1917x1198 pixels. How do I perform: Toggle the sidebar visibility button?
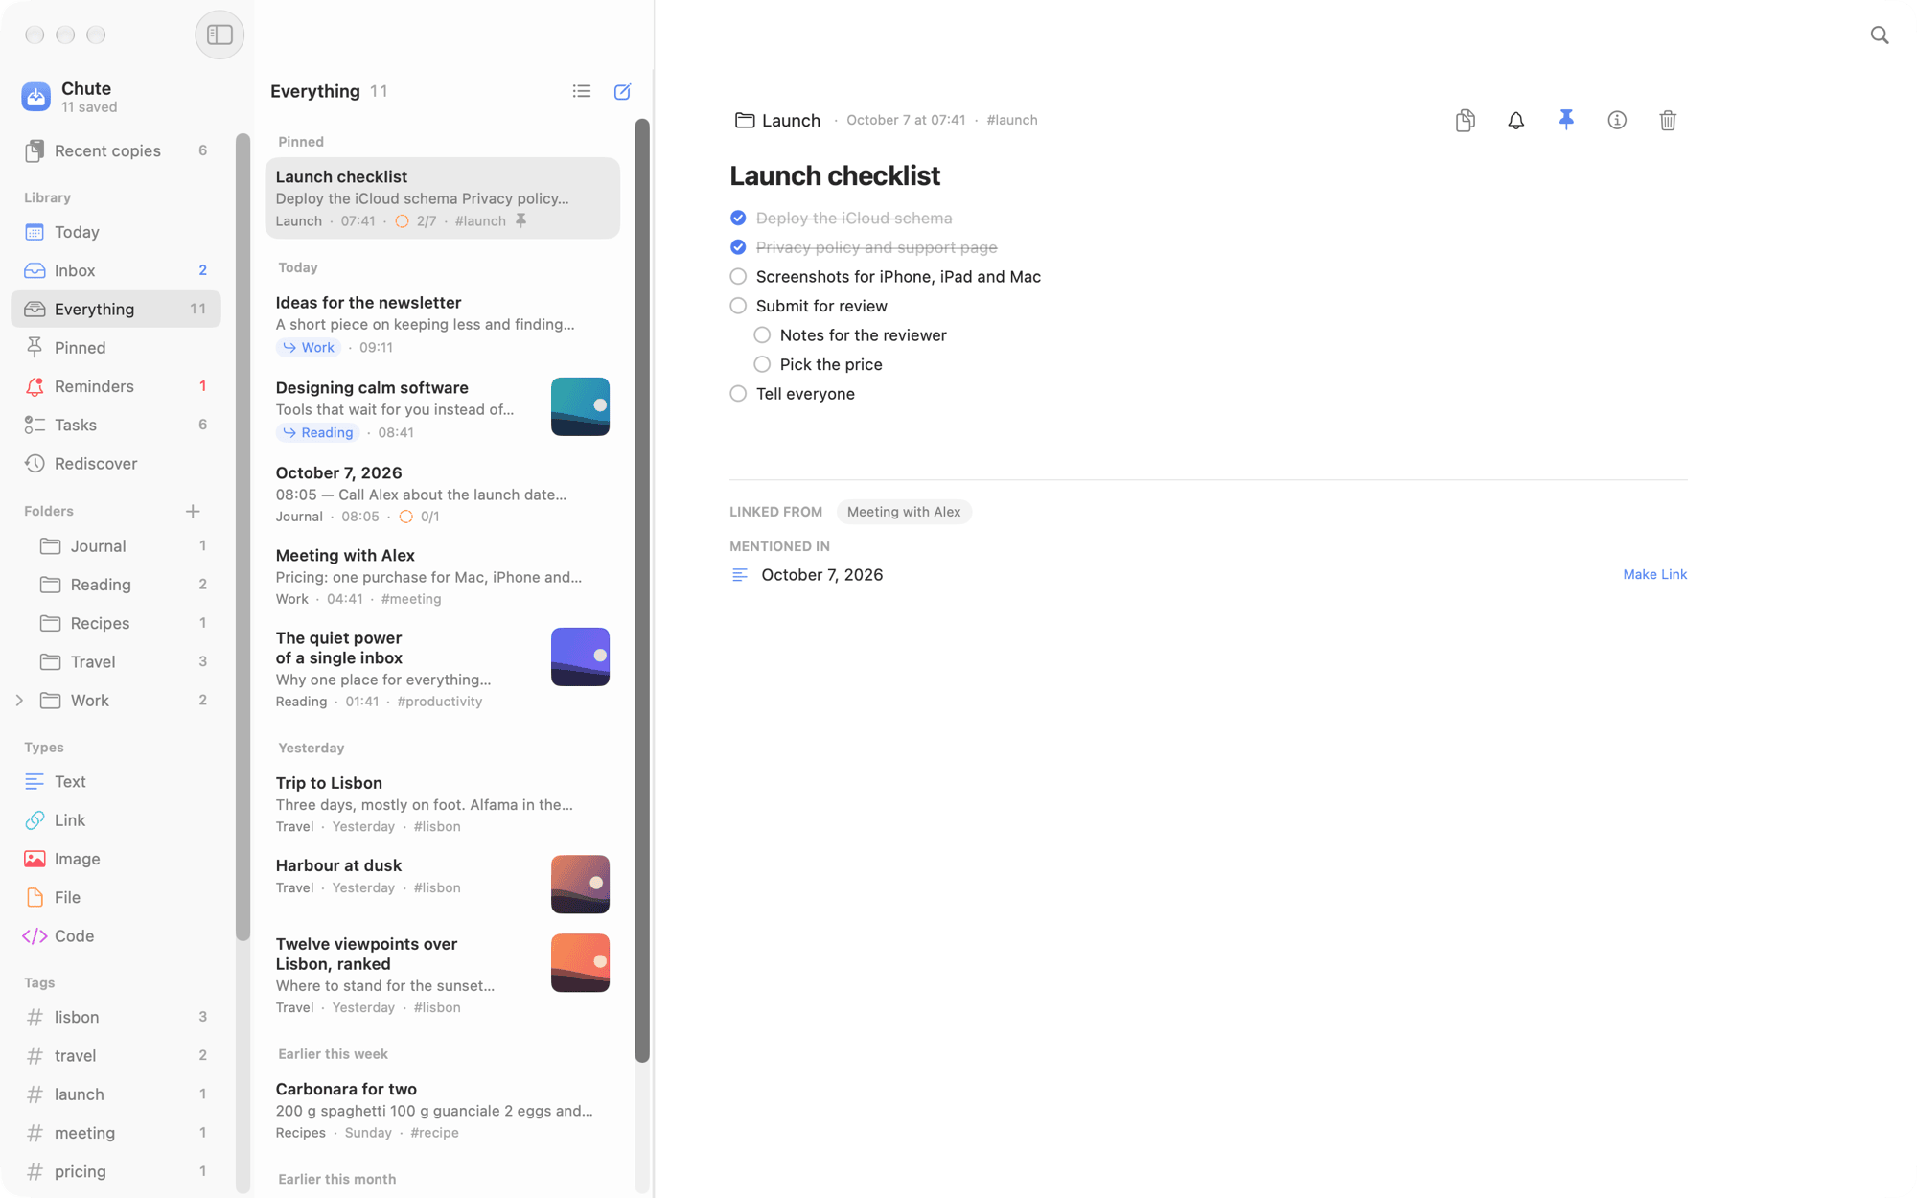(x=219, y=35)
